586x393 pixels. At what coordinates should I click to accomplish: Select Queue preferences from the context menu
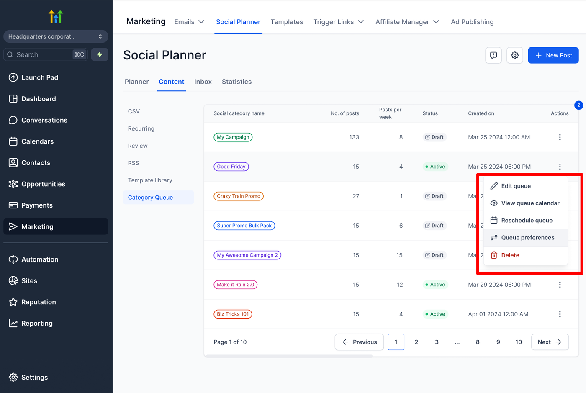527,238
